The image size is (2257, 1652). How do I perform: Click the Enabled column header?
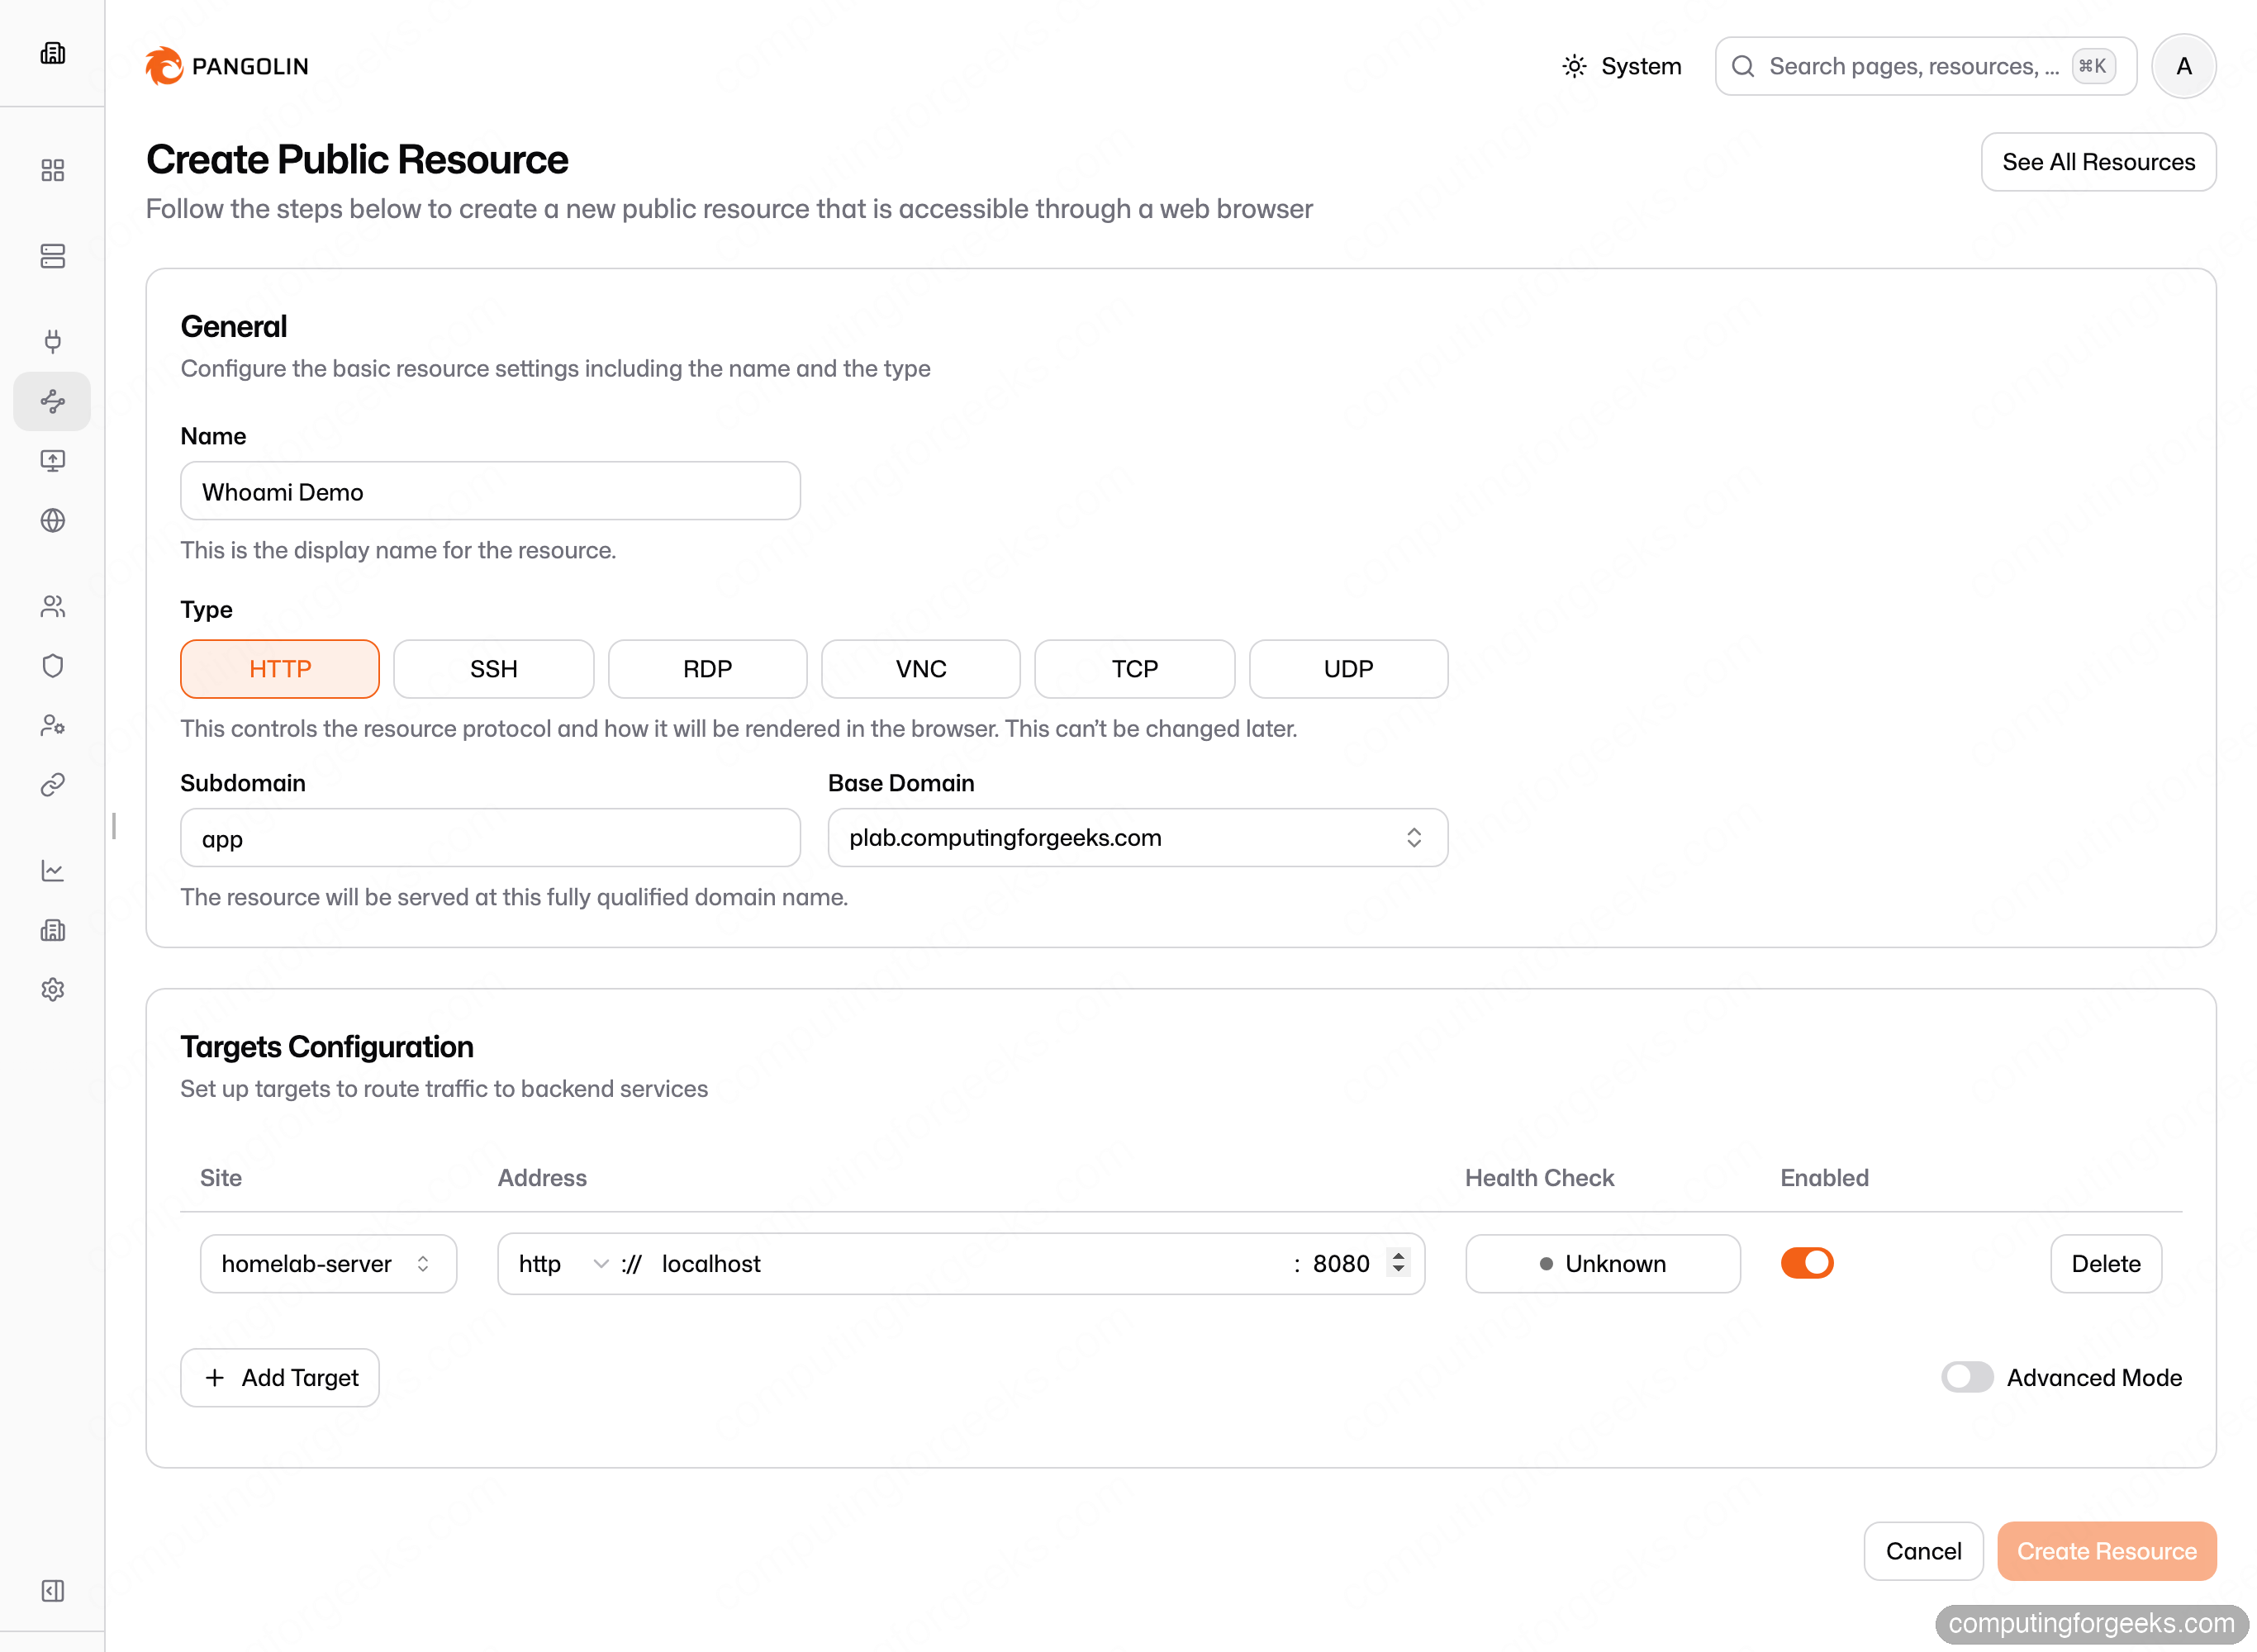(x=1824, y=1177)
